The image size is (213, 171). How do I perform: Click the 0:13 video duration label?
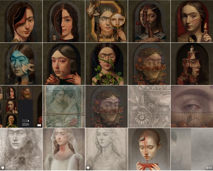pos(209,168)
